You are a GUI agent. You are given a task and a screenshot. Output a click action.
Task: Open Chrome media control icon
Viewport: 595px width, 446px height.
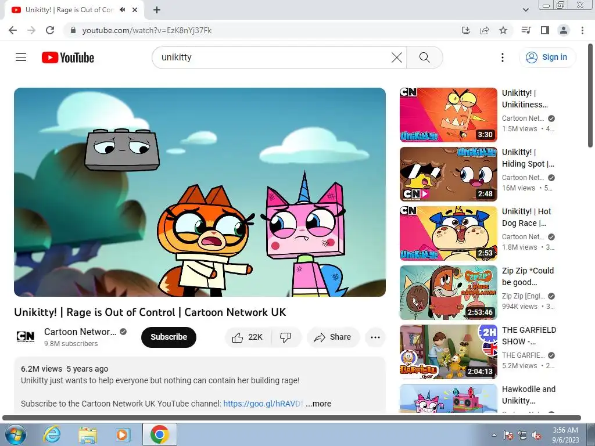(526, 30)
